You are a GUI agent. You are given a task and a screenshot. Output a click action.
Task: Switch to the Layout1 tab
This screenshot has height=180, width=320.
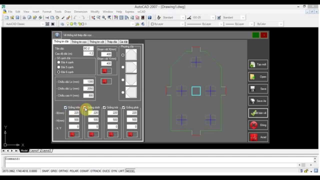[x=34, y=151]
